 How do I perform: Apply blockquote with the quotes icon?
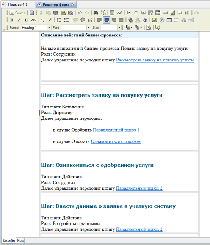click(90, 20)
